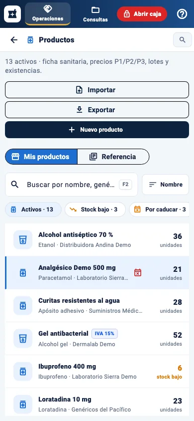The height and width of the screenshot is (421, 194).
Task: Click the IVA 15% badge
Action: pos(104,334)
